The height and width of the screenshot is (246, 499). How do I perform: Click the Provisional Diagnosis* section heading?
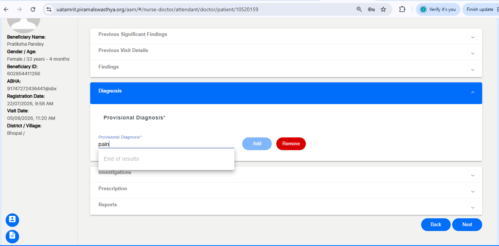[x=134, y=118]
